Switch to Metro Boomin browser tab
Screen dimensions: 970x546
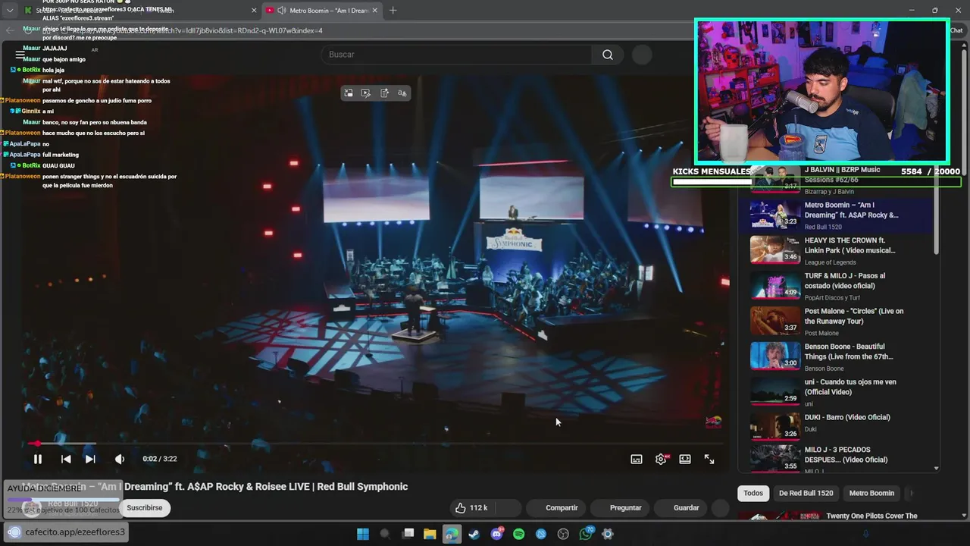pos(321,11)
